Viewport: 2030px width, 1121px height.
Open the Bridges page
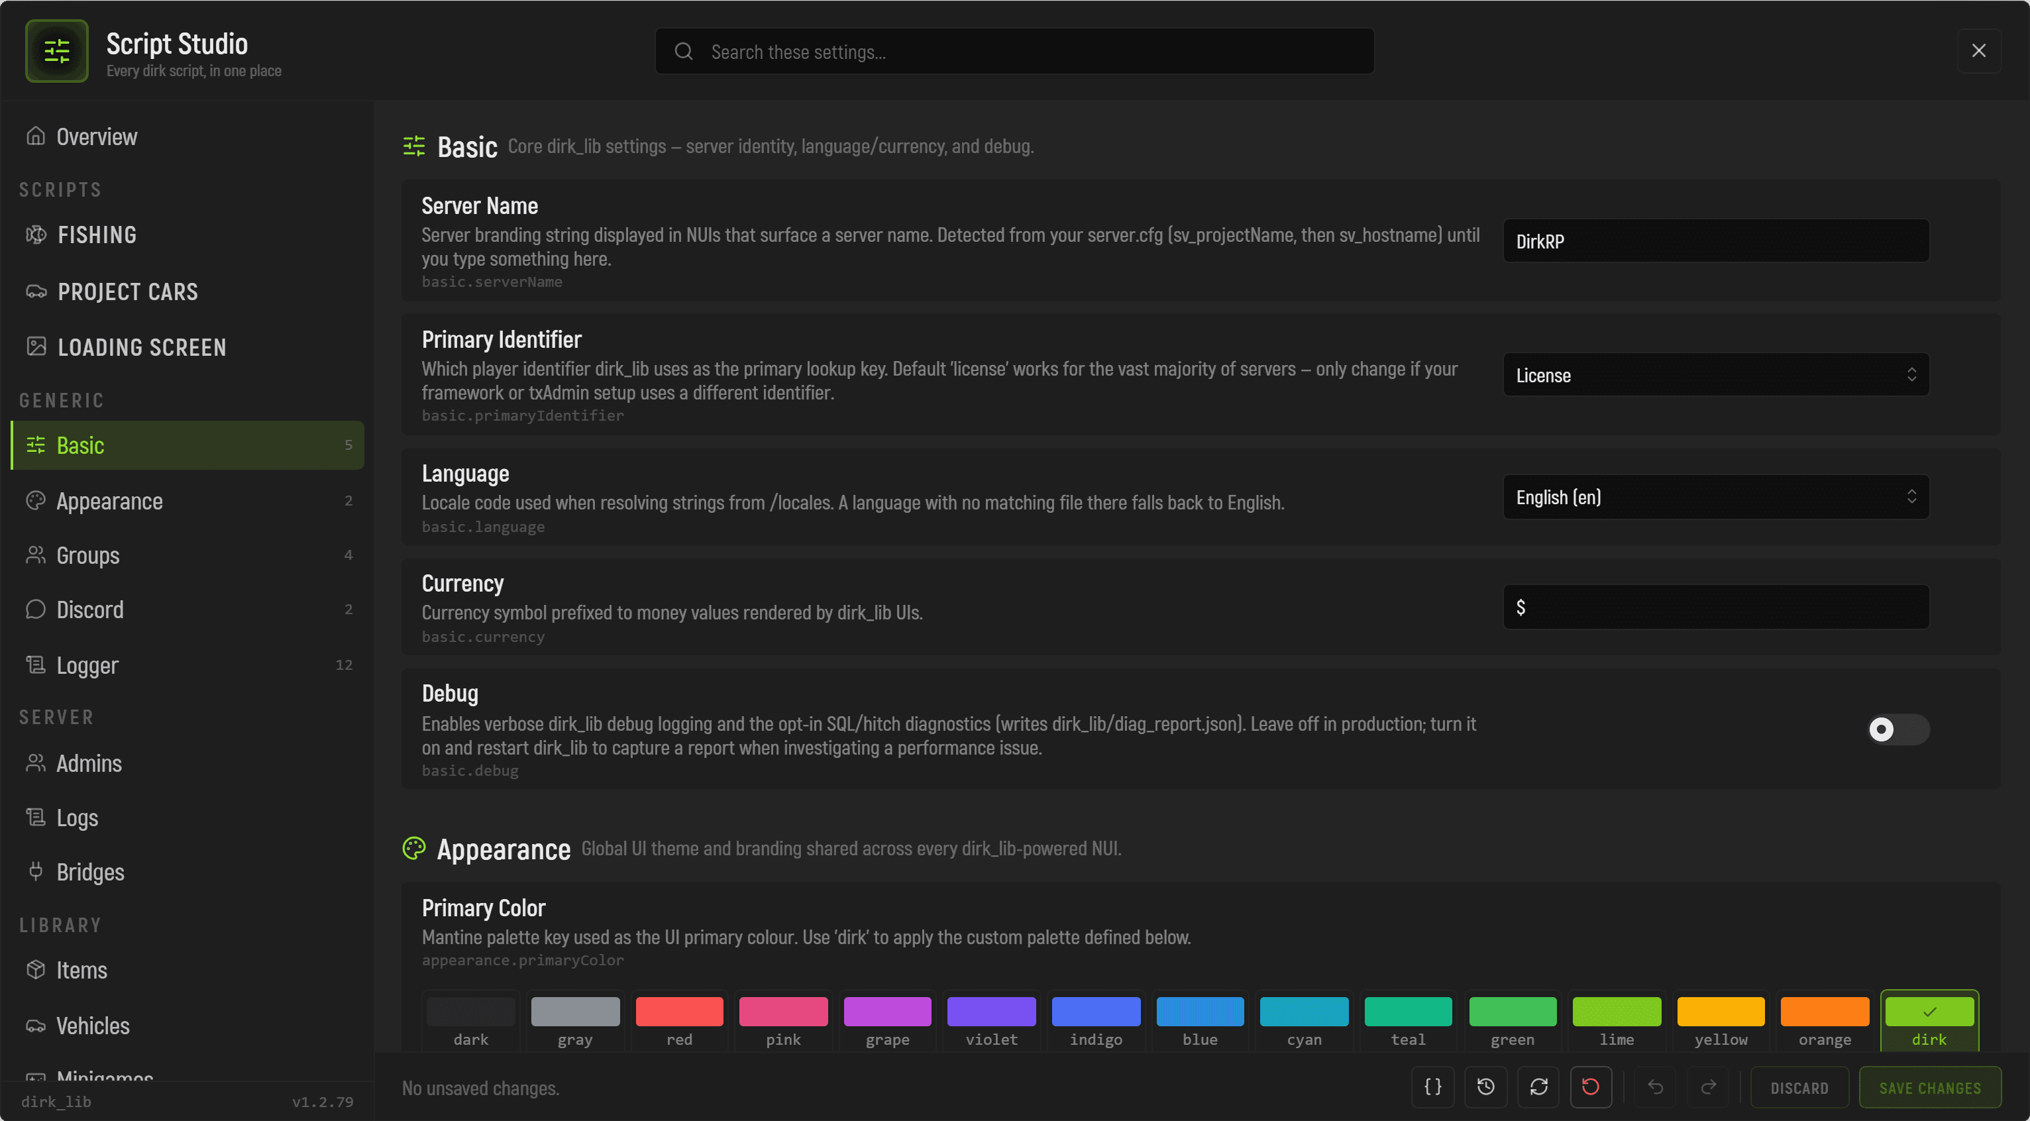point(187,872)
